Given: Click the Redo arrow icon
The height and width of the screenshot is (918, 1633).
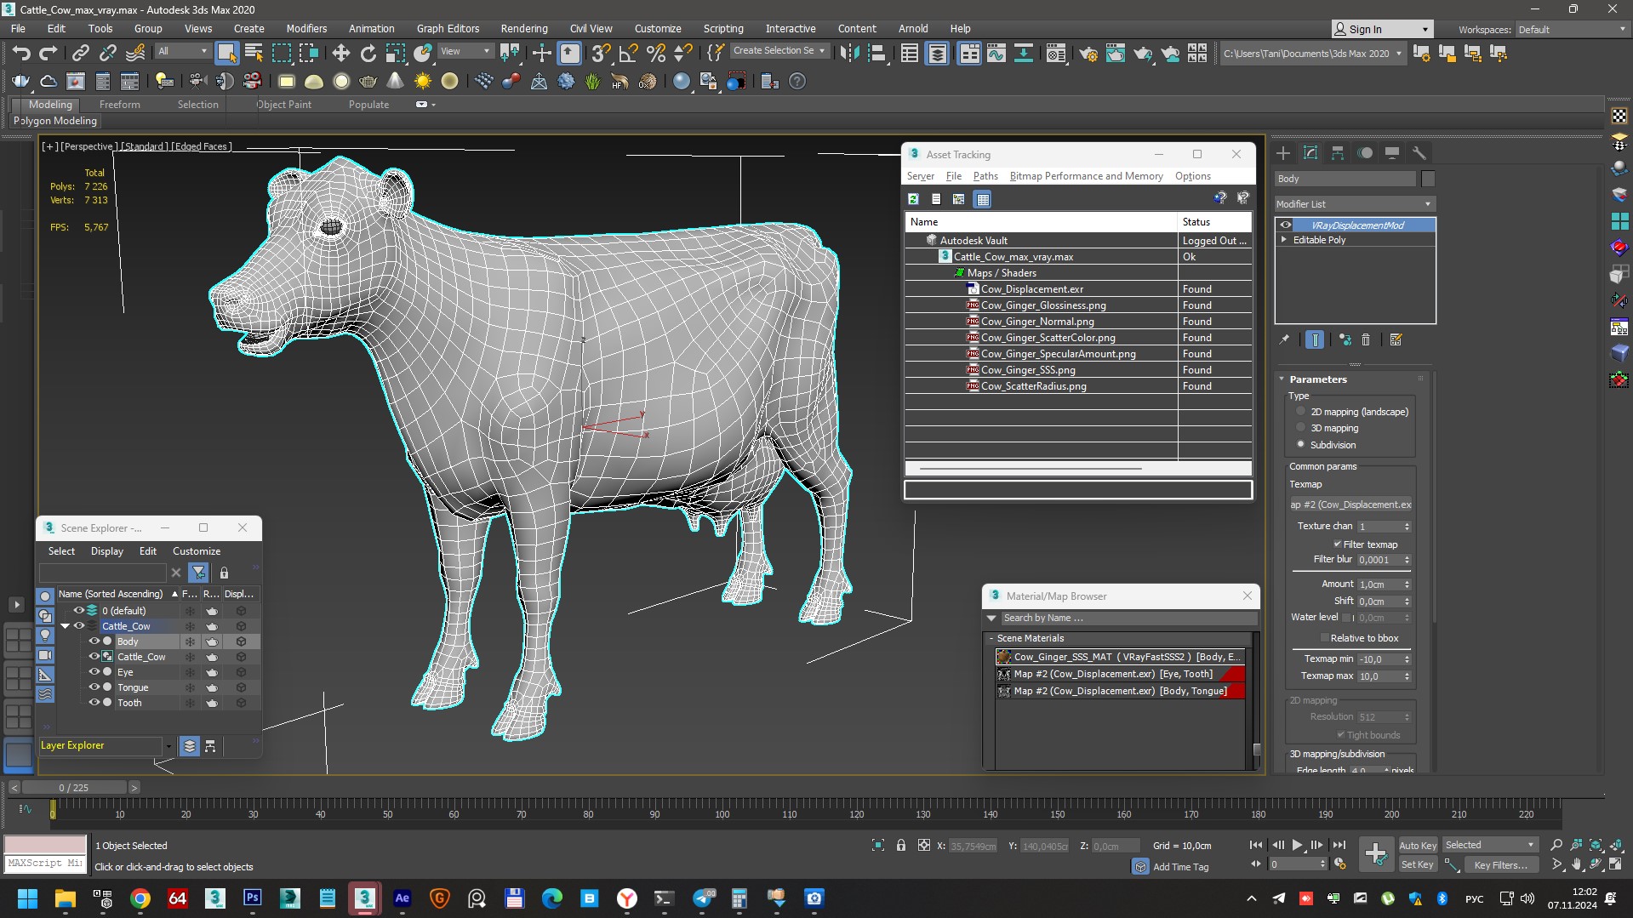Looking at the screenshot, I should [x=49, y=54].
